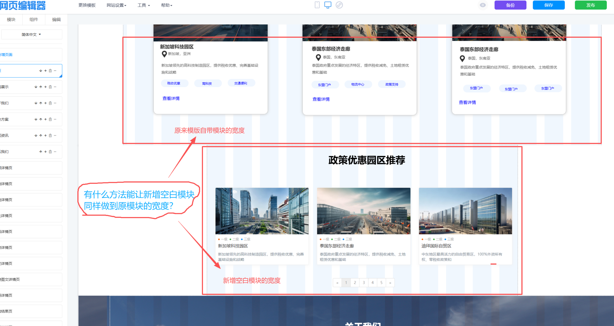Viewport: 614px width, 326px height.
Task: Delete the 展示 page item
Action: (x=50, y=87)
